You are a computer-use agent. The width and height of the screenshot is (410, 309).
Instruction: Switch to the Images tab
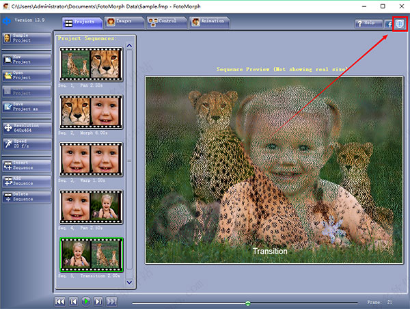pyautogui.click(x=124, y=23)
